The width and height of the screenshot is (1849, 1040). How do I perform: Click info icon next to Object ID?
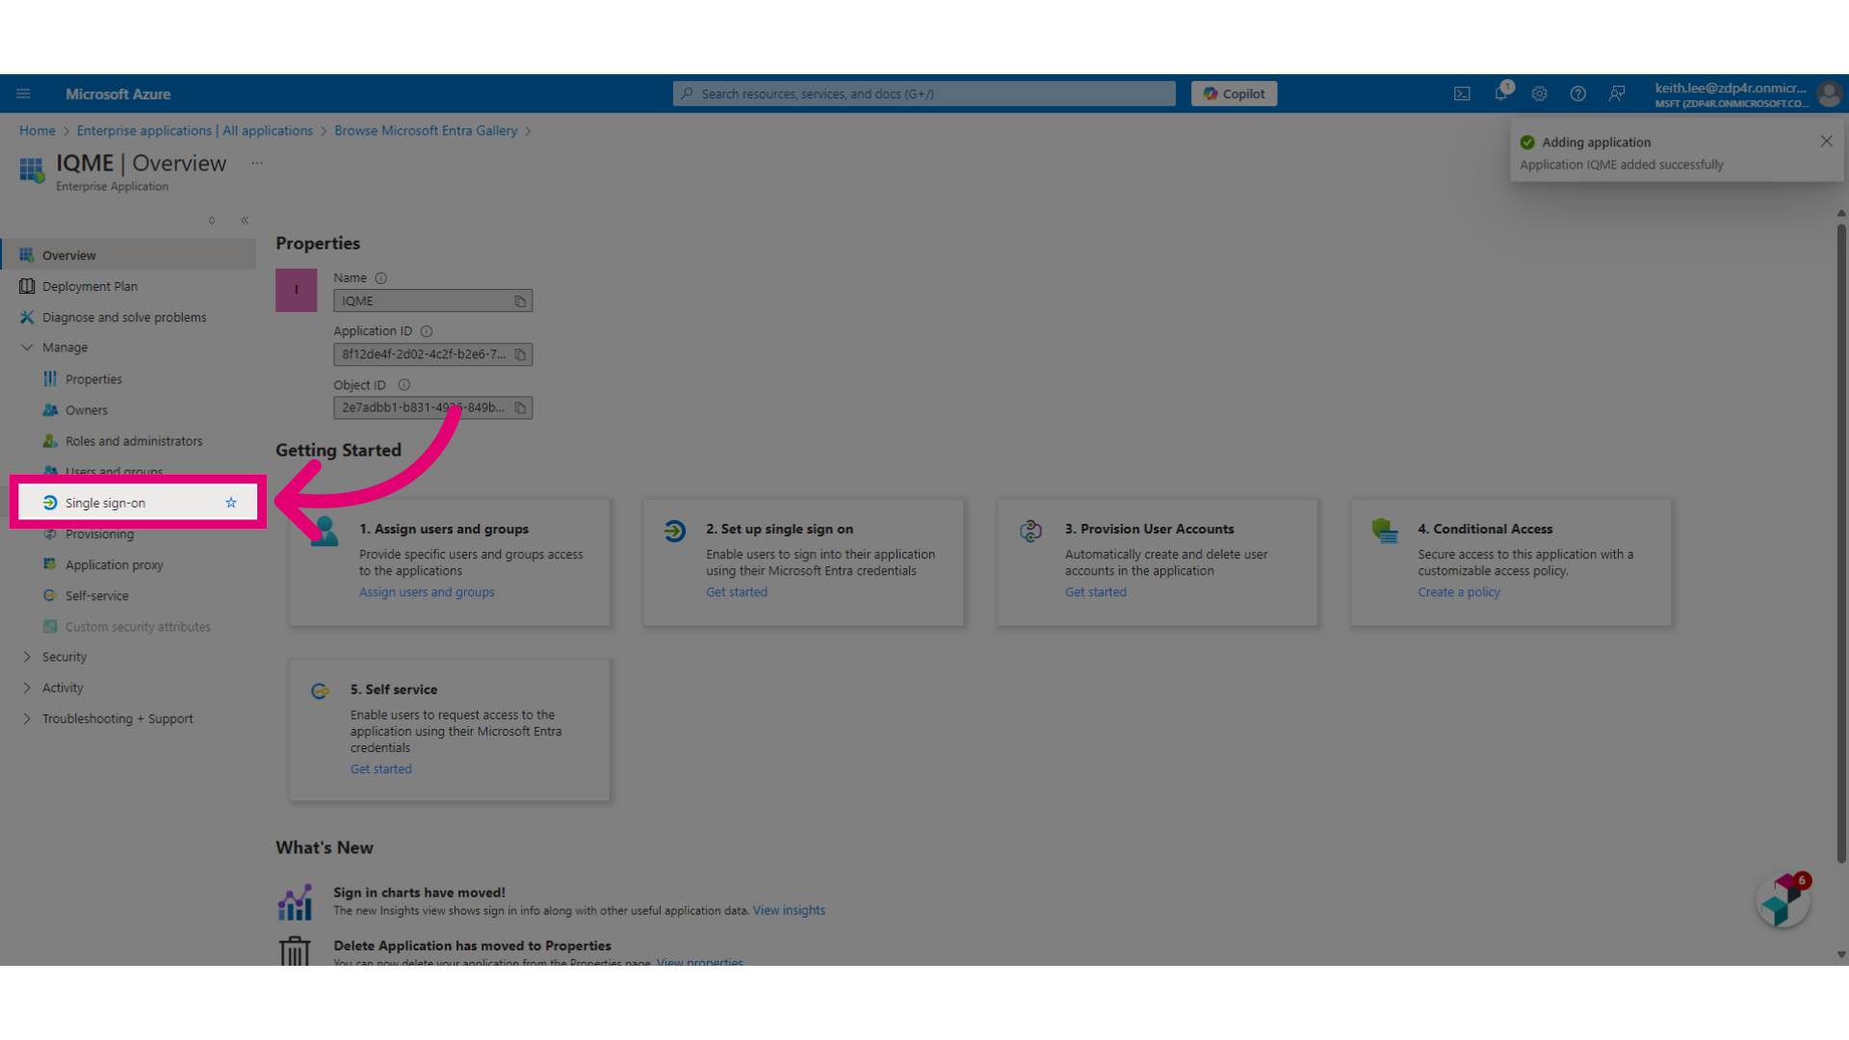pyautogui.click(x=404, y=385)
